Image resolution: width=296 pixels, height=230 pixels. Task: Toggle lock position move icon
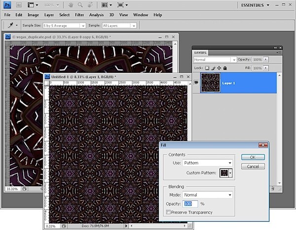coord(219,68)
